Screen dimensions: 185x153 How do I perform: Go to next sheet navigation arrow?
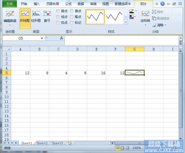coord(12,143)
